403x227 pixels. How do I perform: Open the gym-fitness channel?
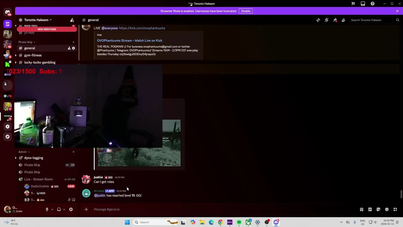[47, 55]
